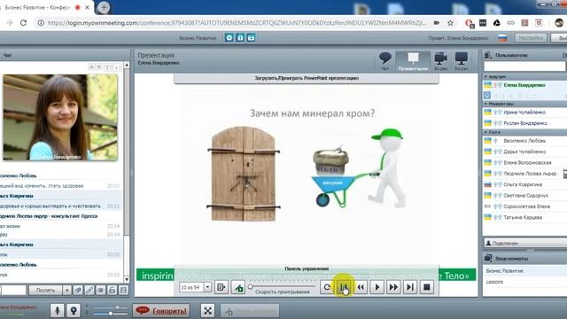Click the 'Подключен' connected status bar
The image size is (567, 319).
(525, 243)
